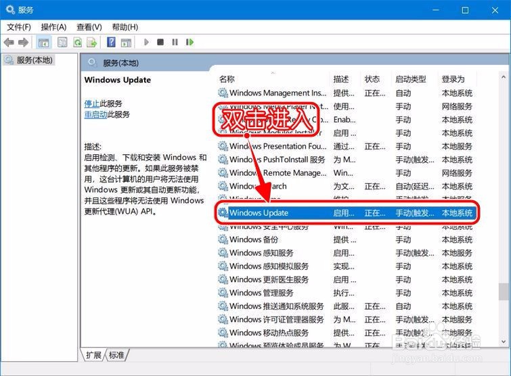This screenshot has width=511, height=376.
Task: Click gear icon of Windows 更新医生服务 row
Action: (x=223, y=280)
